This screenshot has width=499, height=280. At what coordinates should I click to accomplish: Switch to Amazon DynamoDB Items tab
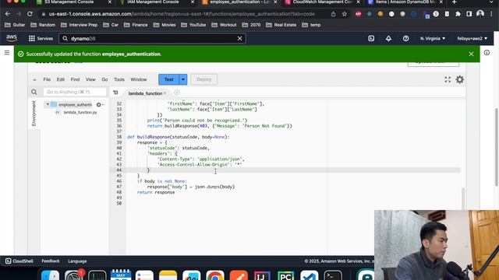[x=405, y=2]
